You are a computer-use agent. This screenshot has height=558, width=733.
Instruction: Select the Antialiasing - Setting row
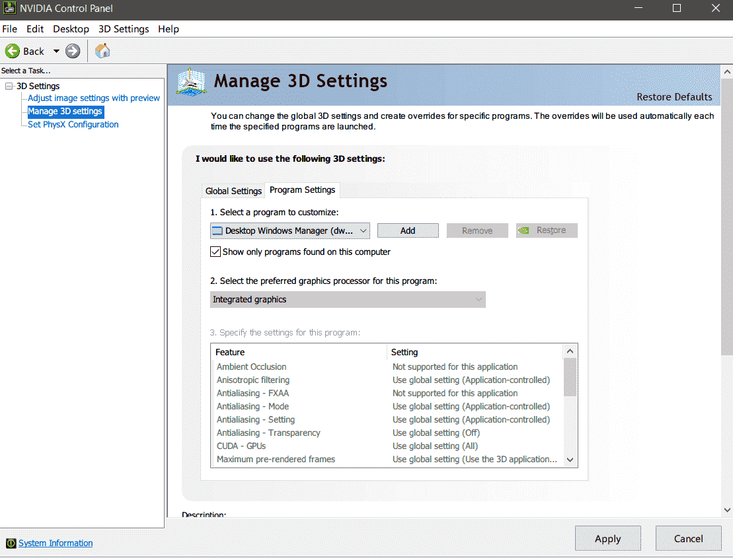click(x=387, y=419)
